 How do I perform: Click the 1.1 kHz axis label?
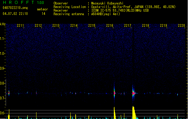tap(3, 39)
